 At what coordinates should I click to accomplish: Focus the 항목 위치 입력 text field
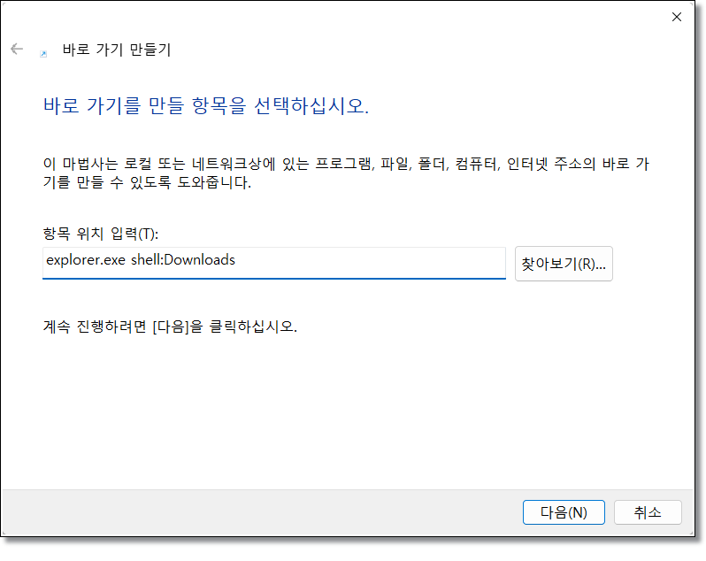click(x=274, y=263)
